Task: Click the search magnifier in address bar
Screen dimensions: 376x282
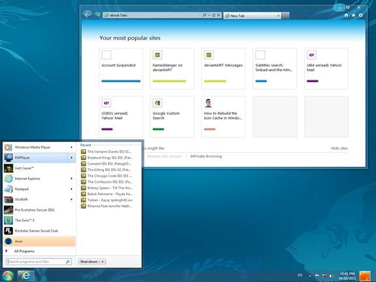Action: pyautogui.click(x=204, y=15)
